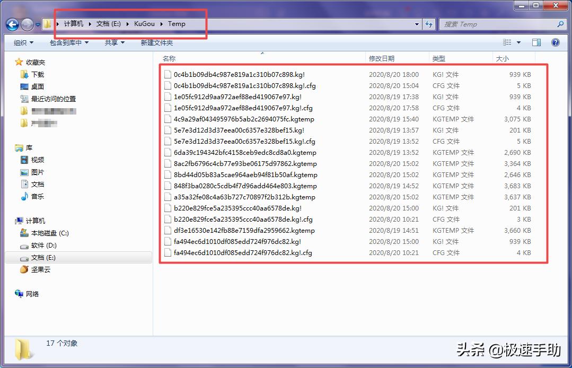Open the 组织 menu
This screenshot has width=572, height=368.
click(x=23, y=42)
